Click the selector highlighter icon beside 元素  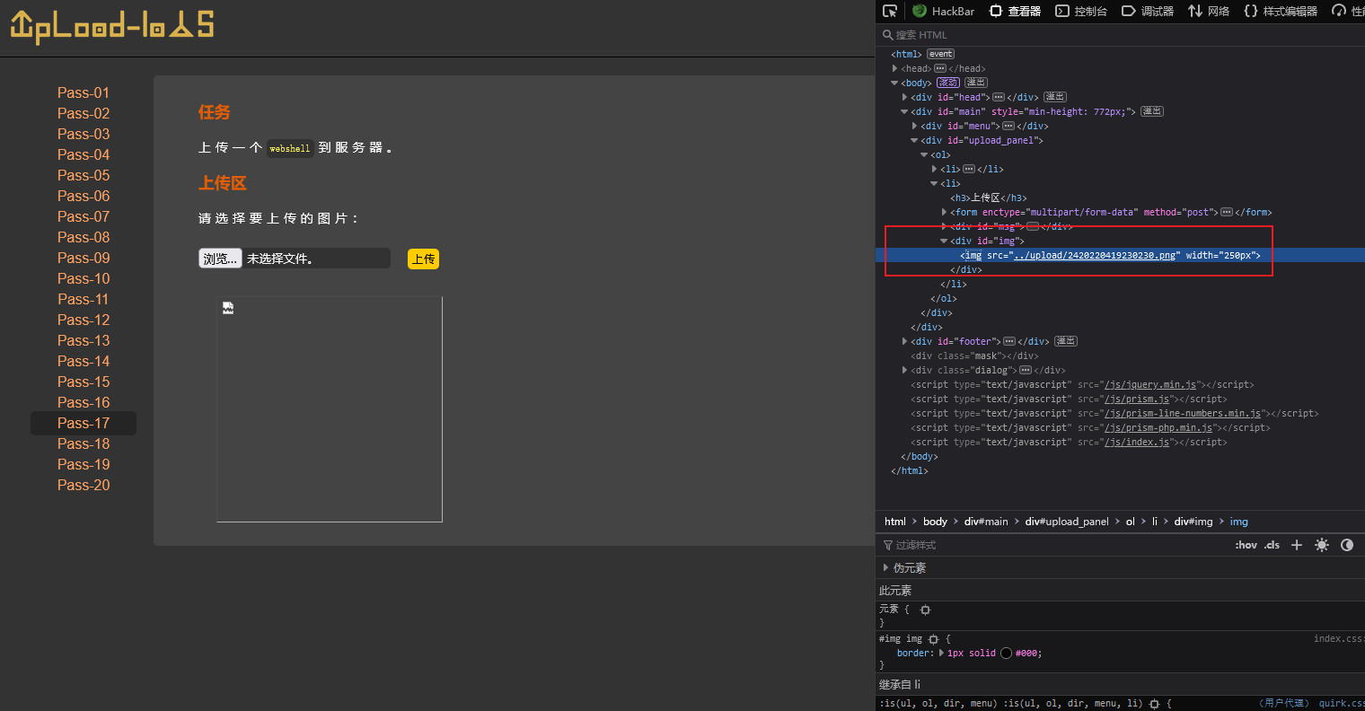925,610
